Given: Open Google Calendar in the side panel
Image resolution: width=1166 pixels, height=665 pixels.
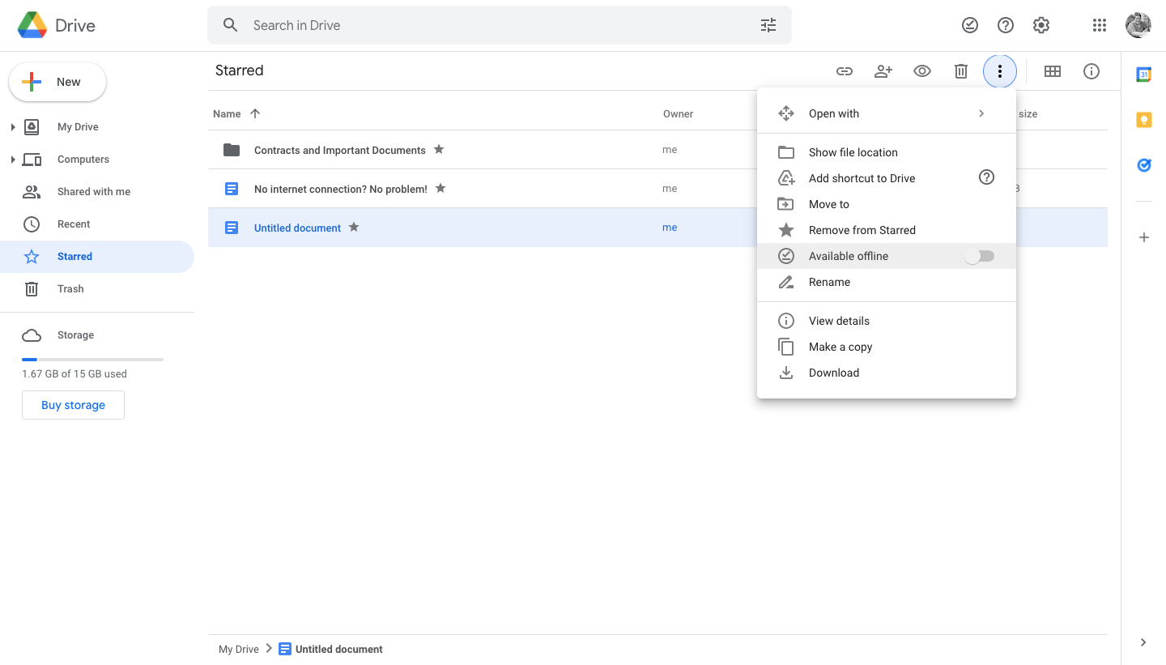Looking at the screenshot, I should click(1143, 74).
